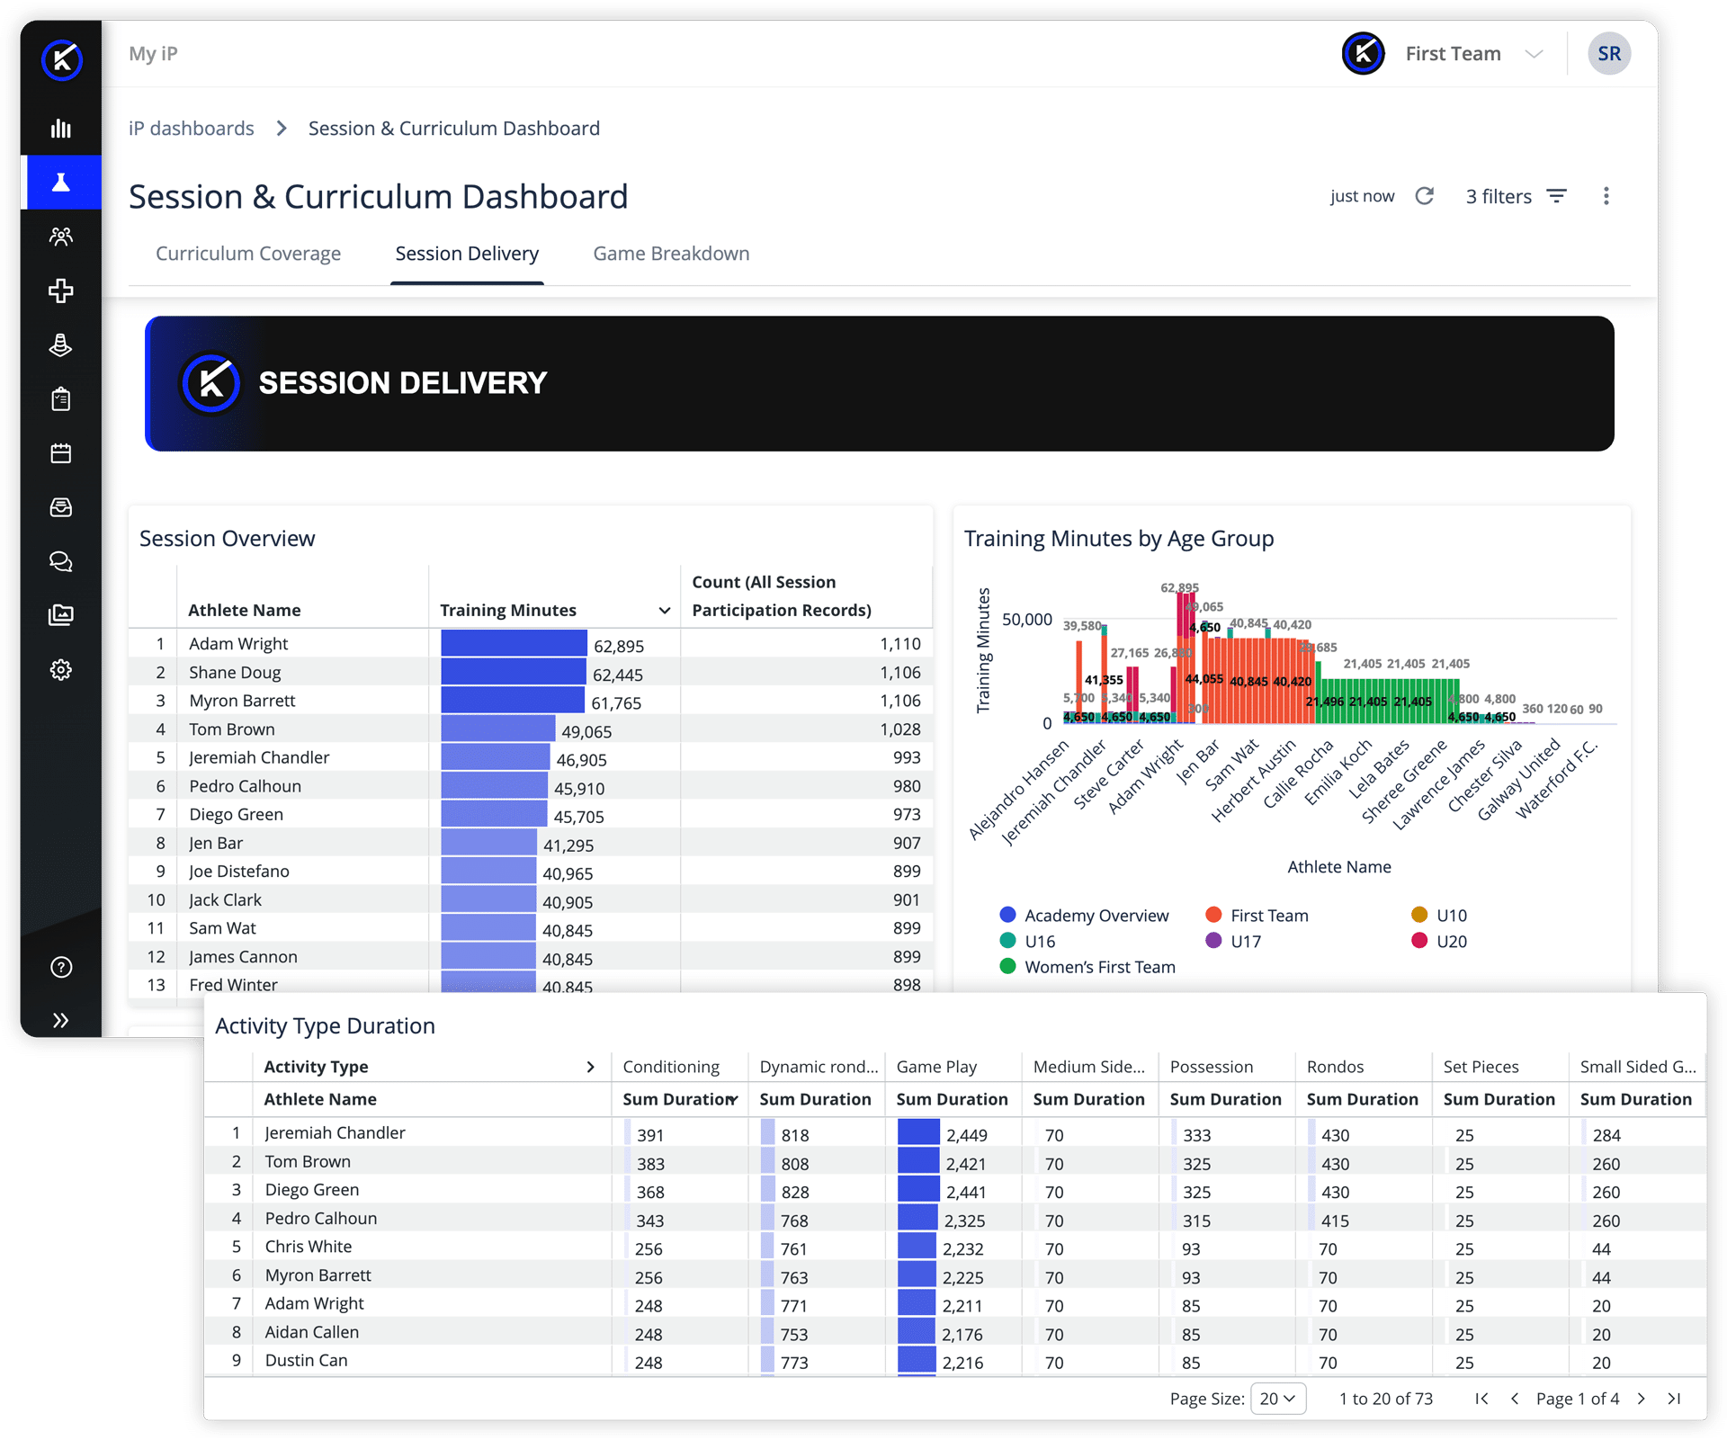The width and height of the screenshot is (1727, 1440).
Task: Sort by Training Minutes column arrow
Action: pos(665,611)
